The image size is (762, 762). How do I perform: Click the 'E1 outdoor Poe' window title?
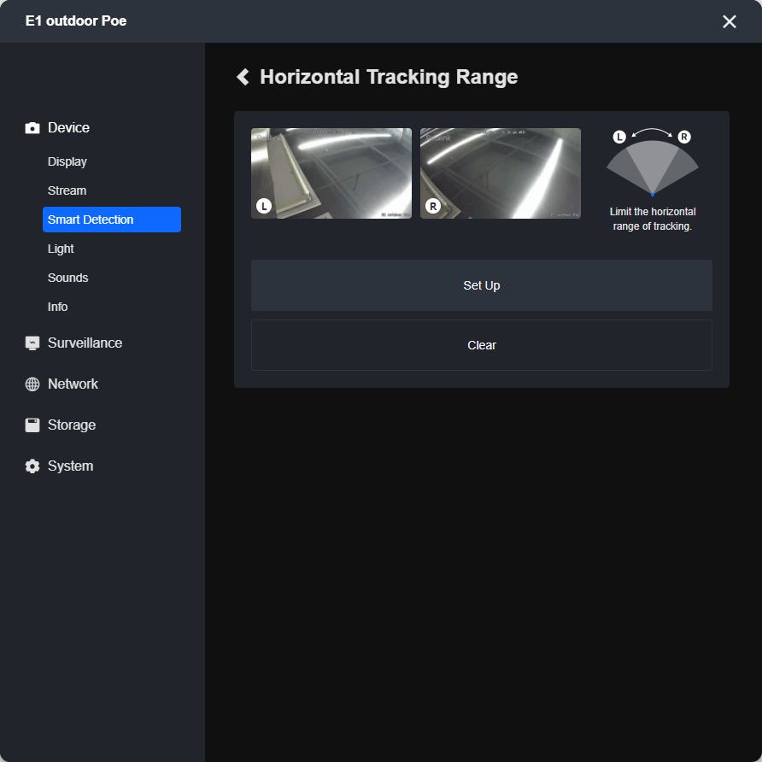click(76, 21)
